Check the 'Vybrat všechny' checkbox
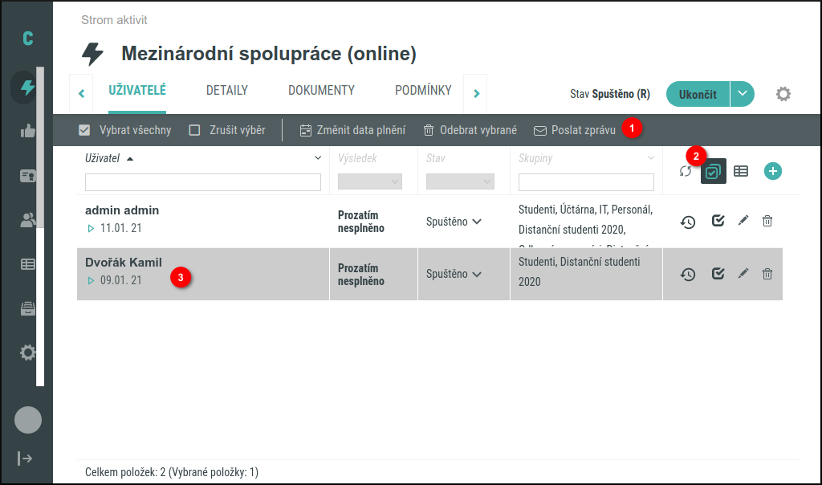 click(84, 130)
